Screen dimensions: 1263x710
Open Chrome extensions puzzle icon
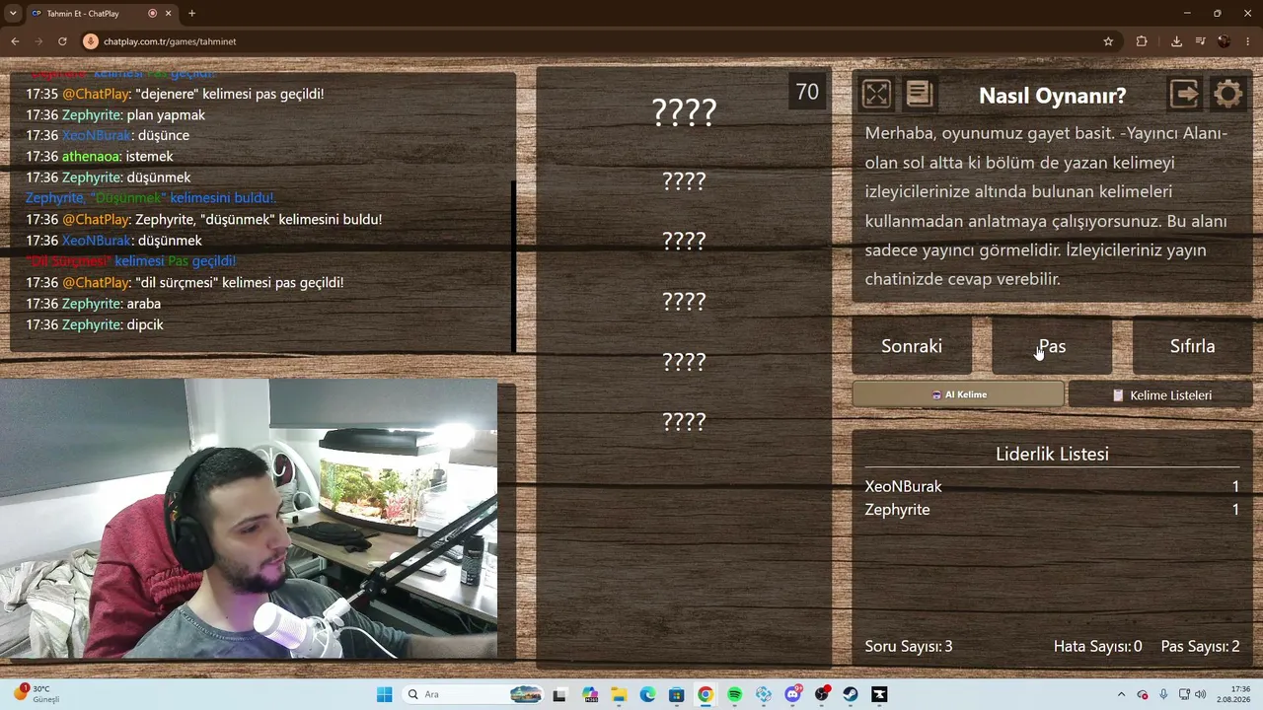point(1142,41)
